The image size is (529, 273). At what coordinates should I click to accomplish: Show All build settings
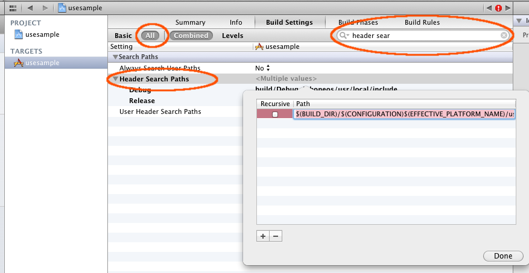click(150, 36)
